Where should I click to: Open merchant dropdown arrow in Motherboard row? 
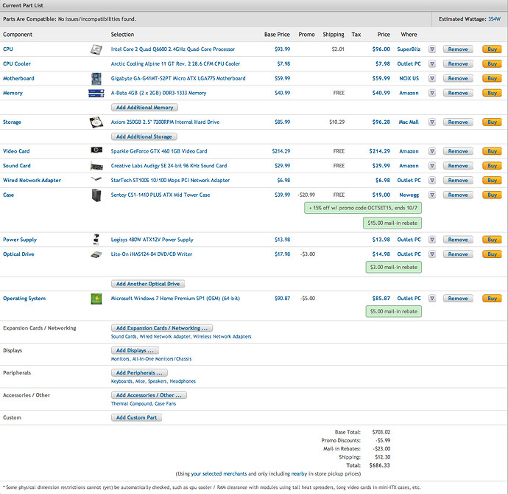point(432,78)
